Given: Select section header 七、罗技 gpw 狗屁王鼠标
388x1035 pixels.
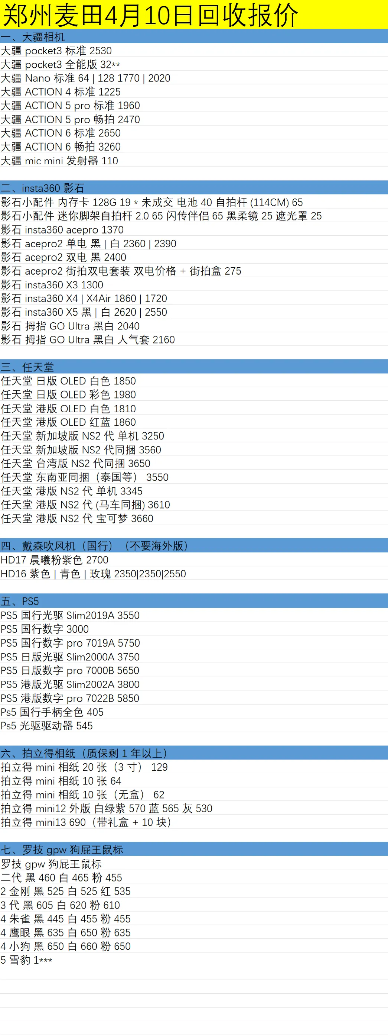Looking at the screenshot, I should (x=194, y=850).
